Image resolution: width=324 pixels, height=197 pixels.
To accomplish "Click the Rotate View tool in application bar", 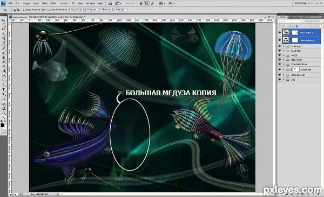I will tap(152, 3).
